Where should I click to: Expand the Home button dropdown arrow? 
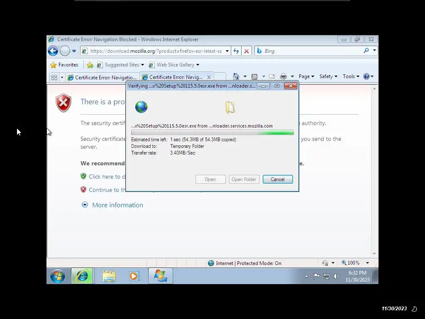click(245, 76)
